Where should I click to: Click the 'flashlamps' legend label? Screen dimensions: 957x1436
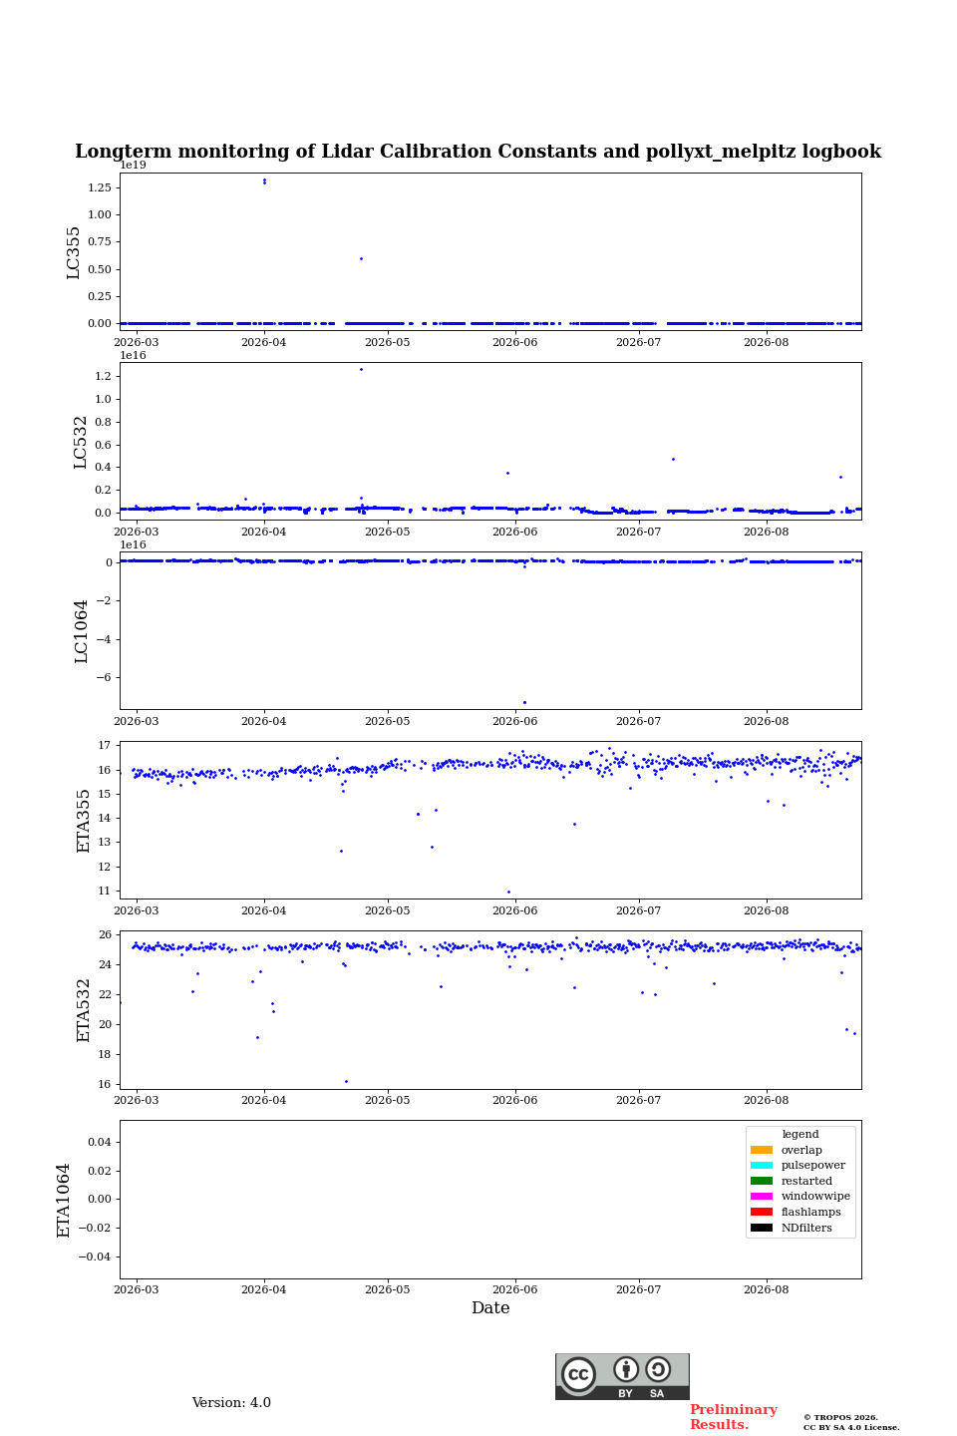pyautogui.click(x=811, y=1212)
